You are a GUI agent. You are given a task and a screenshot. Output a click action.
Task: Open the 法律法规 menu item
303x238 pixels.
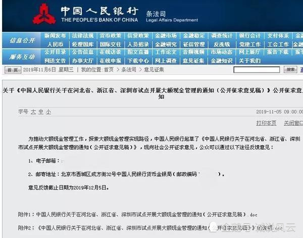[83, 35]
